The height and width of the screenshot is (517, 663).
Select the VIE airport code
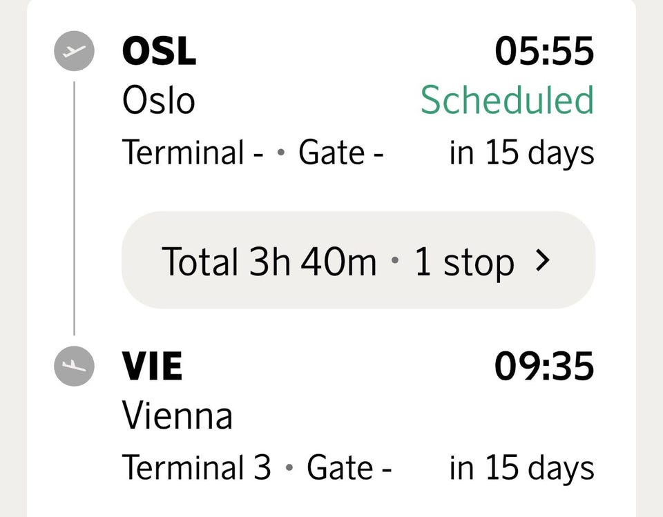(x=152, y=366)
